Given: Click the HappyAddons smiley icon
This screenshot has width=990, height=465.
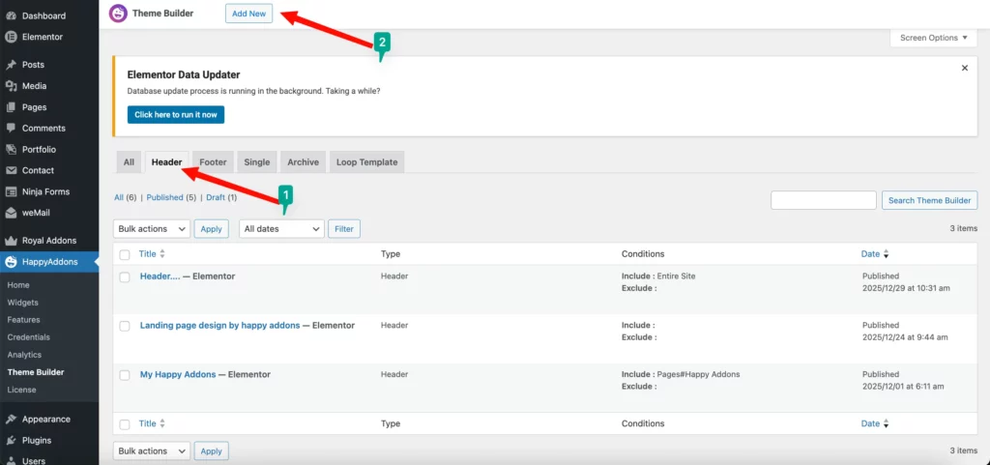Looking at the screenshot, I should pyautogui.click(x=11, y=262).
